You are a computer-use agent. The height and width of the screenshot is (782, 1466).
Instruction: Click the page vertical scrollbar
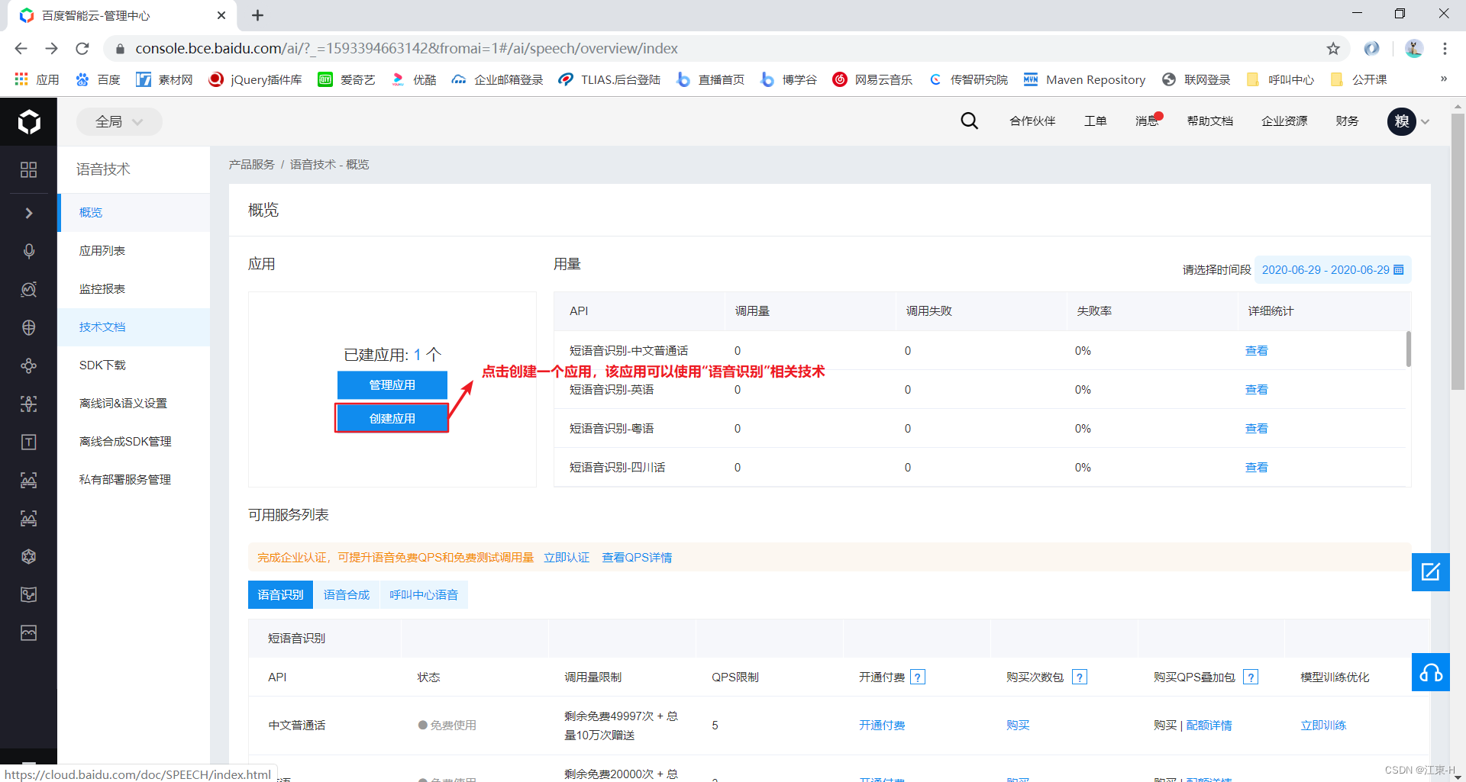pyautogui.click(x=1458, y=252)
